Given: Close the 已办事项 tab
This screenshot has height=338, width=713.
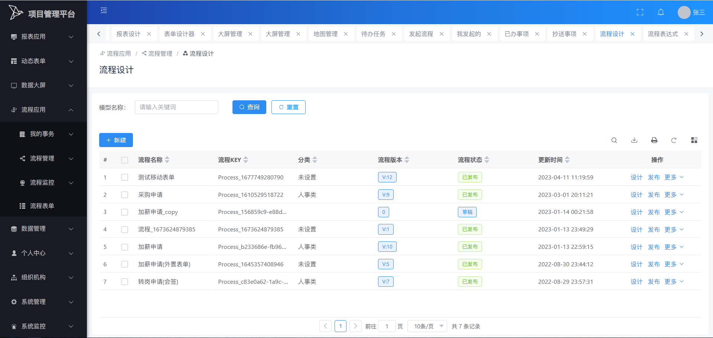Looking at the screenshot, I should [537, 34].
